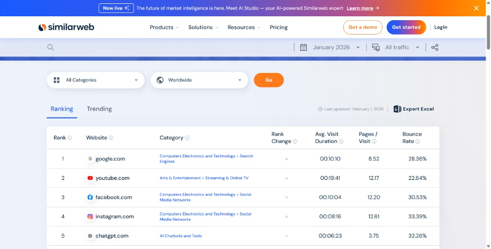Click the Similarweb logo

(66, 27)
